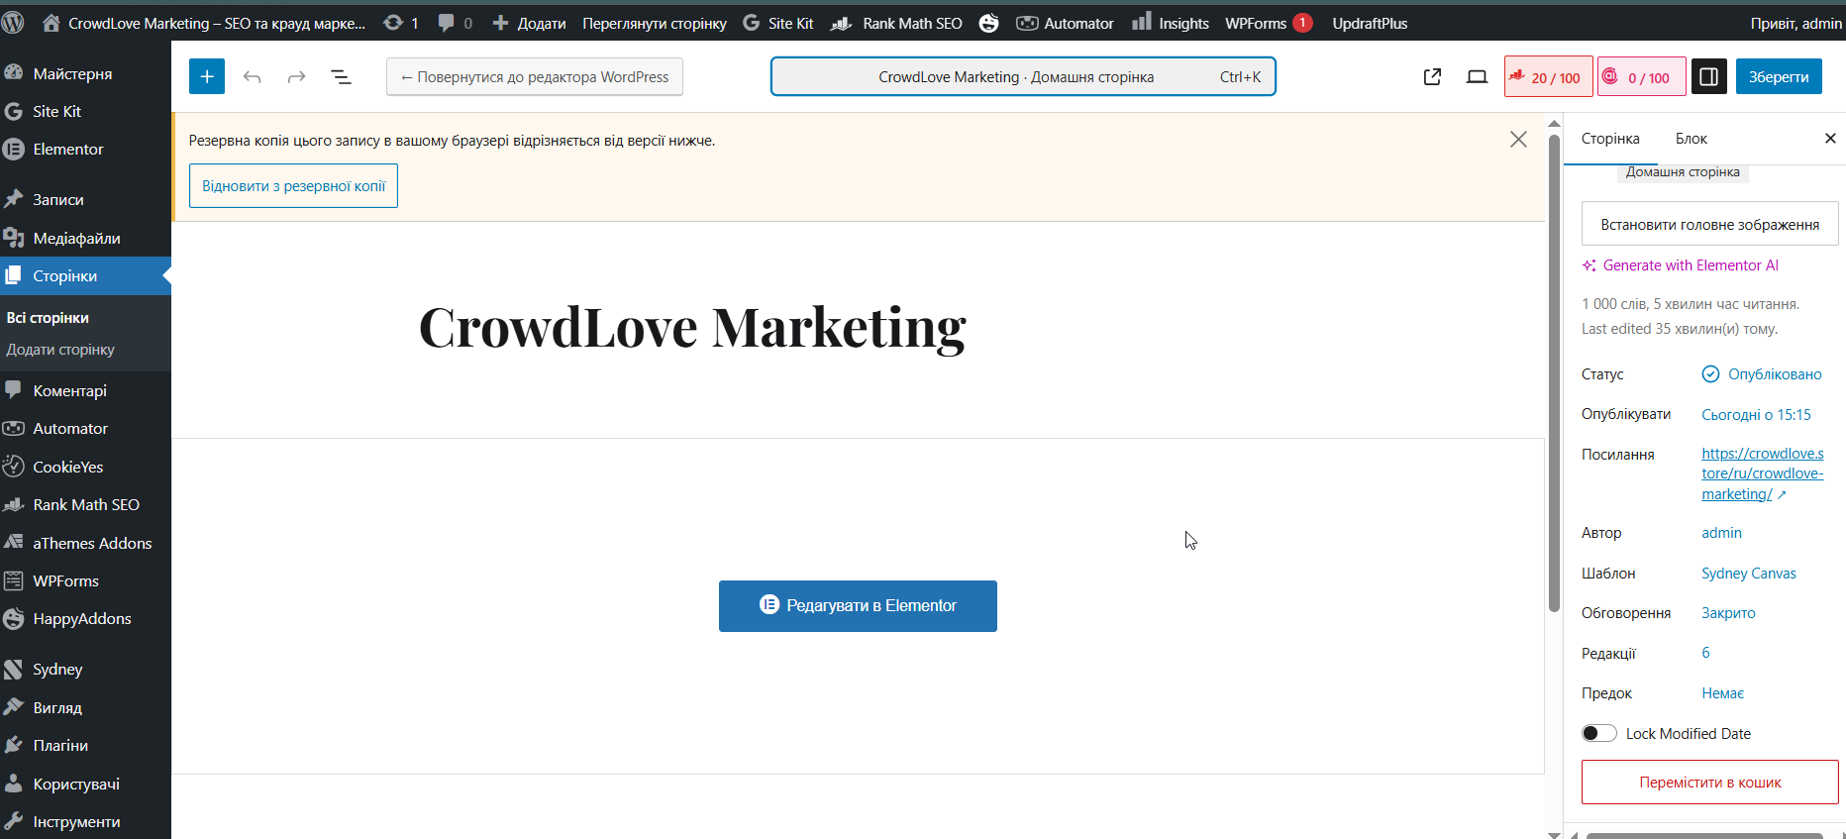Click Зберегти save button
Viewport: 1846px width, 839px height.
pos(1779,76)
